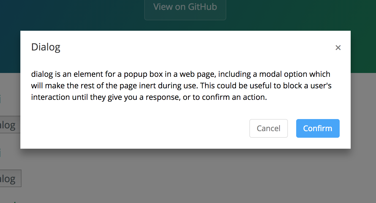Click the last line ending "confirm an action."
The width and height of the screenshot is (376, 203).
(149, 97)
